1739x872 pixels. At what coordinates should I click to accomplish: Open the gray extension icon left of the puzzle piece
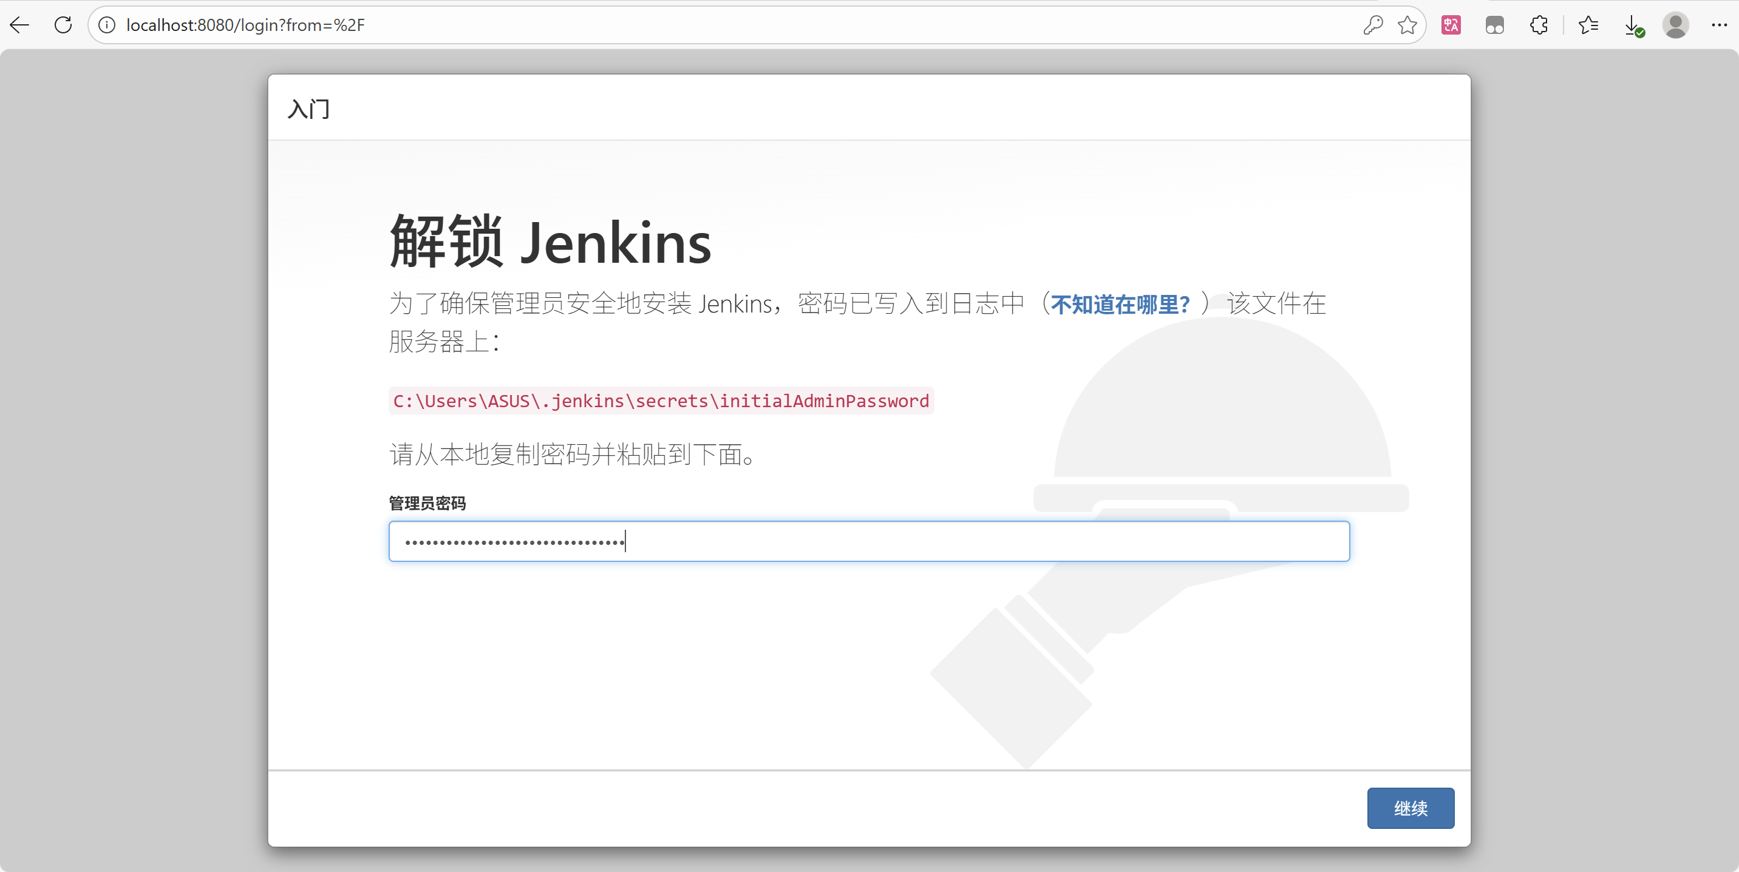click(x=1495, y=25)
